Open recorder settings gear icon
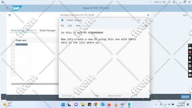The height and width of the screenshot is (108, 192). pos(190,75)
